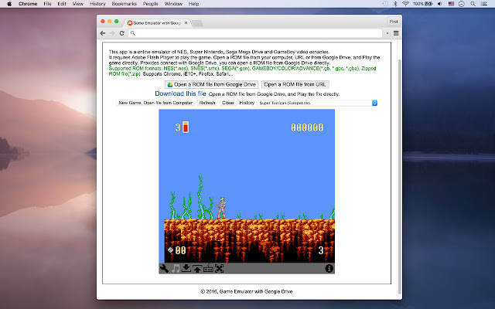Open the Help menu
This screenshot has height=309, width=495.
193,4
